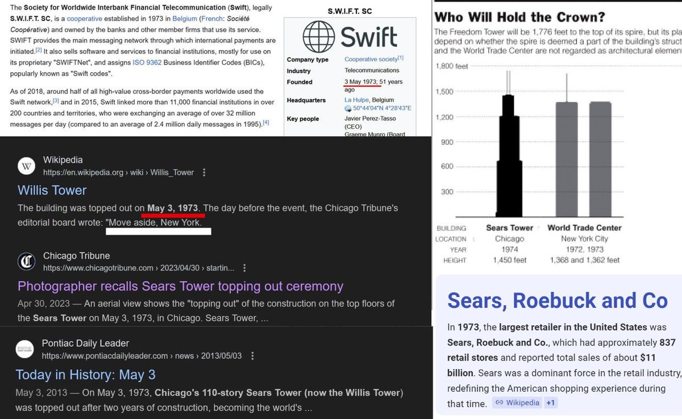Click the 'Pontiac Daily Leader' site name
Viewport: 682px width, 419px height.
pyautogui.click(x=85, y=343)
